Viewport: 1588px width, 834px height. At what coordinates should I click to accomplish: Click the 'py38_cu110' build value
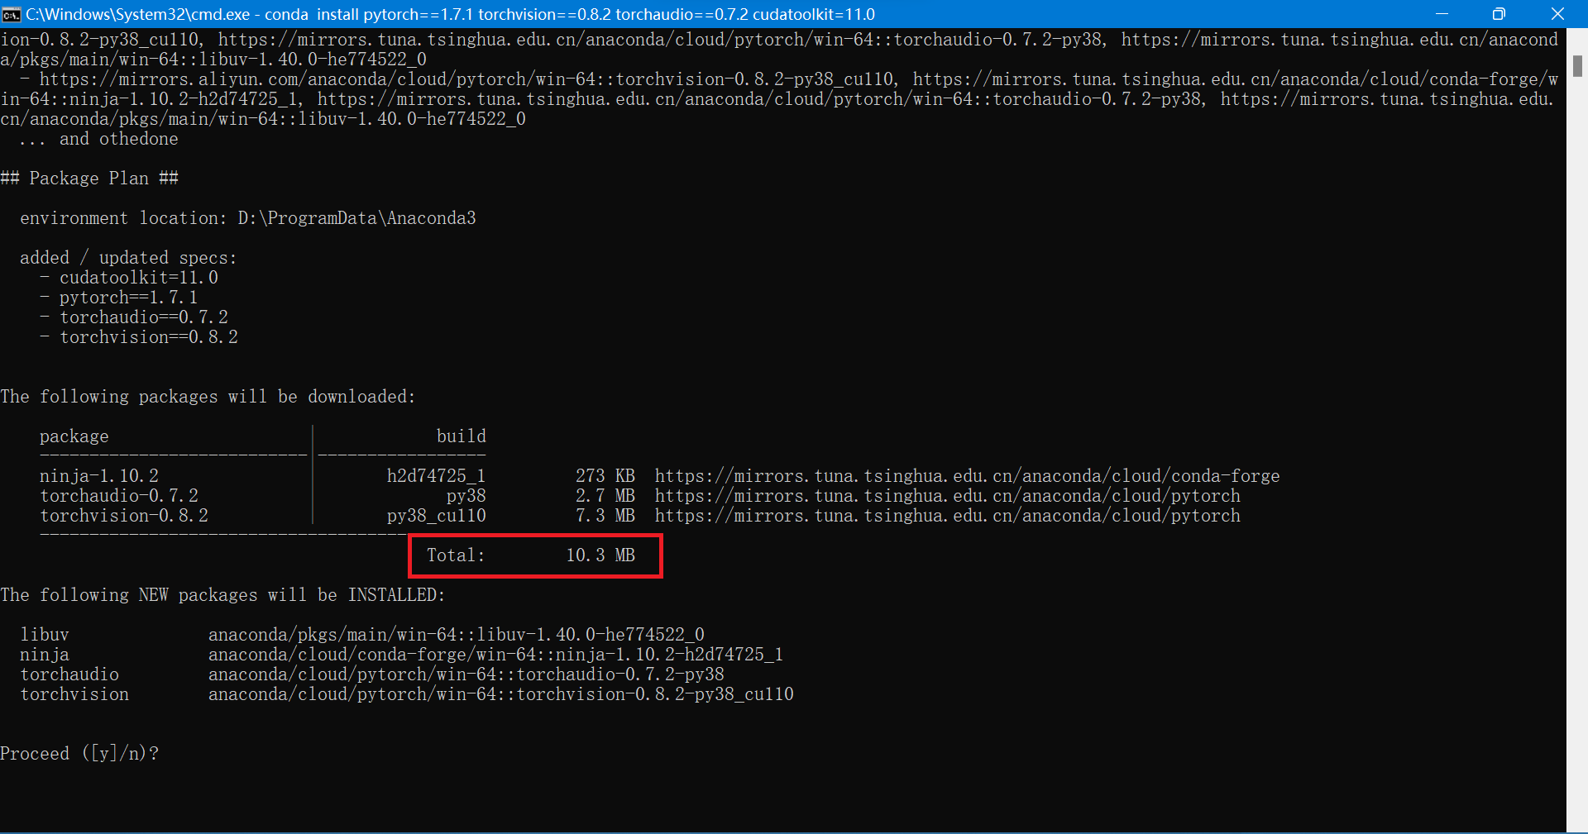tap(436, 516)
